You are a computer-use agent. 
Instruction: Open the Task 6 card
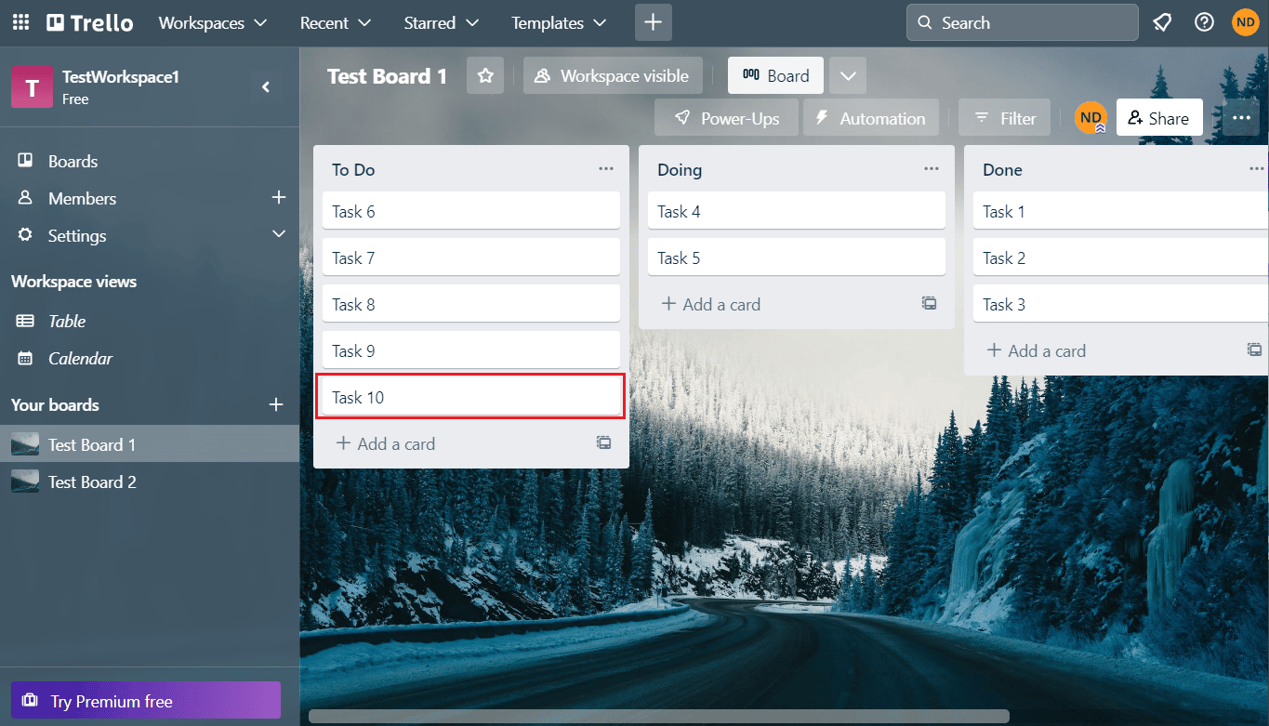(x=471, y=211)
